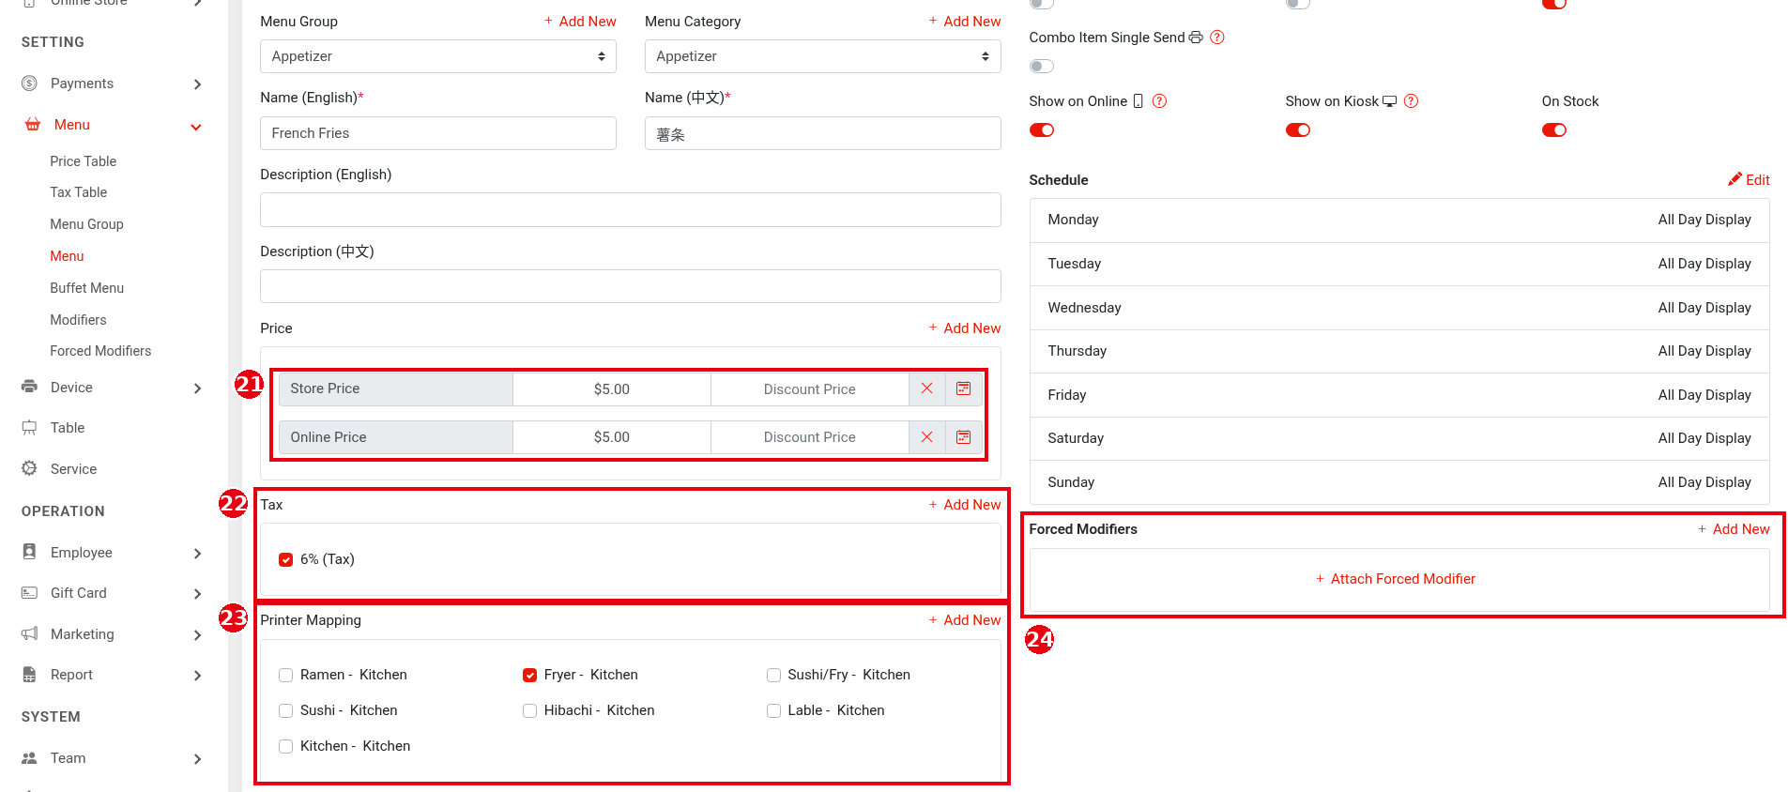The height and width of the screenshot is (792, 1788).
Task: Expand the Employee section chevron
Action: point(197,554)
